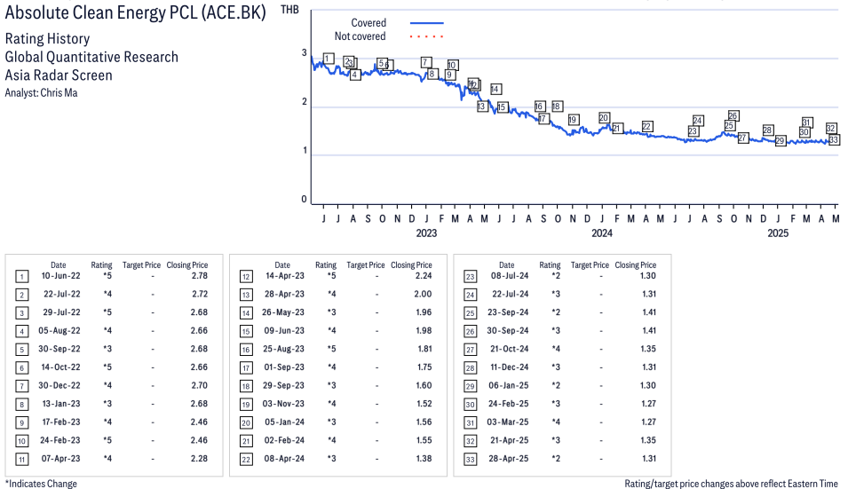Image resolution: width=848 pixels, height=489 pixels.
Task: Click the *4 rating in the 03-Mar-25 row
Action: pyautogui.click(x=556, y=422)
